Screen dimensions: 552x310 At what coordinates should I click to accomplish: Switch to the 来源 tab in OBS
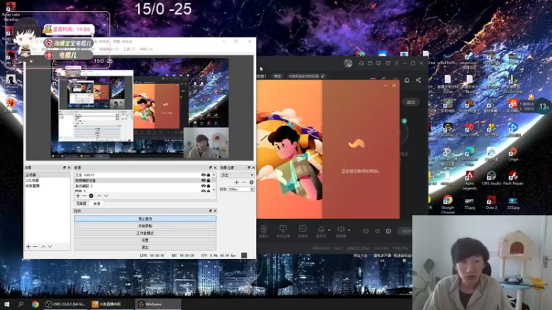pyautogui.click(x=97, y=203)
